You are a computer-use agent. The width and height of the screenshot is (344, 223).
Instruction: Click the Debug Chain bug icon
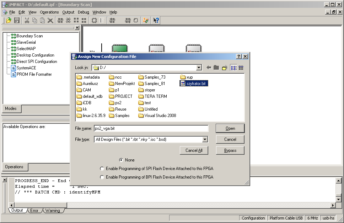68,20
